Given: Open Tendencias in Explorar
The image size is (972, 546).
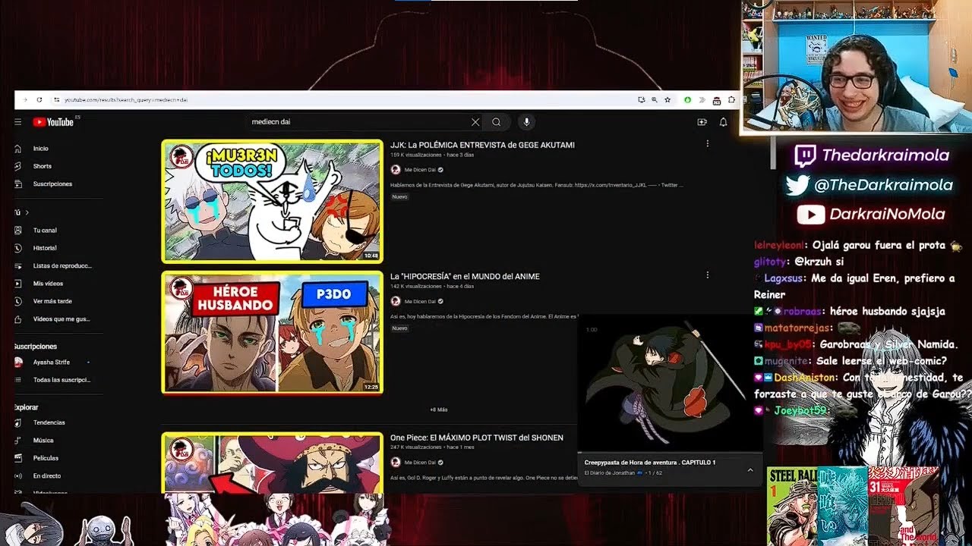Looking at the screenshot, I should [49, 422].
